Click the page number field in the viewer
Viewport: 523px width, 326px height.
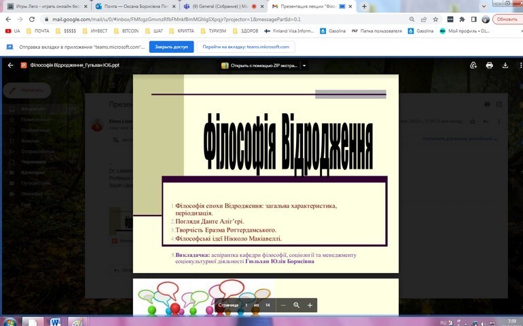pyautogui.click(x=246, y=306)
